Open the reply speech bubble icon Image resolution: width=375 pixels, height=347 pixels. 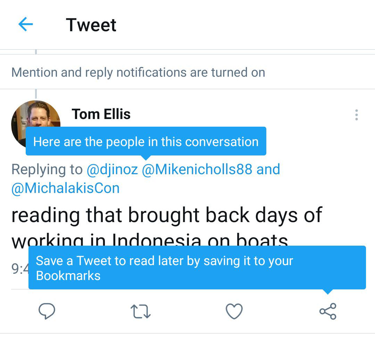tap(47, 311)
